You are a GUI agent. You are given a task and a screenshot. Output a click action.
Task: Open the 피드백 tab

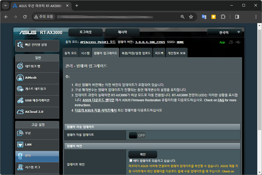pos(159,53)
